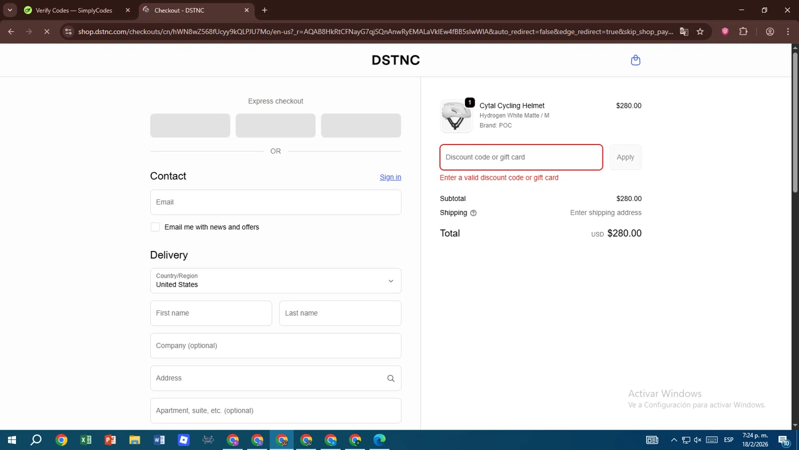Click the touch keyboard tray icon
The width and height of the screenshot is (799, 450).
pos(712,440)
